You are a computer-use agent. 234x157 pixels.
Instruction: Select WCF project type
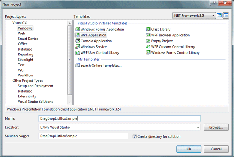22,70
